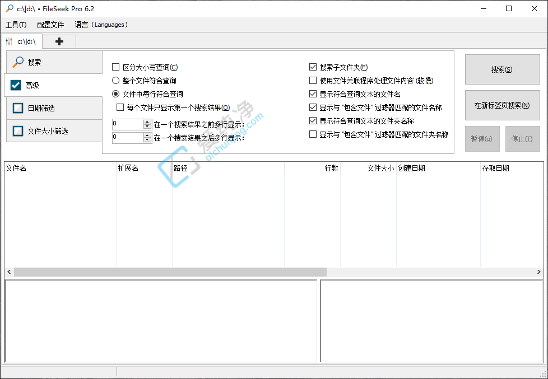The image size is (548, 379).
Task: Enable the 文件大小筛选 checkbox
Action: click(x=18, y=131)
